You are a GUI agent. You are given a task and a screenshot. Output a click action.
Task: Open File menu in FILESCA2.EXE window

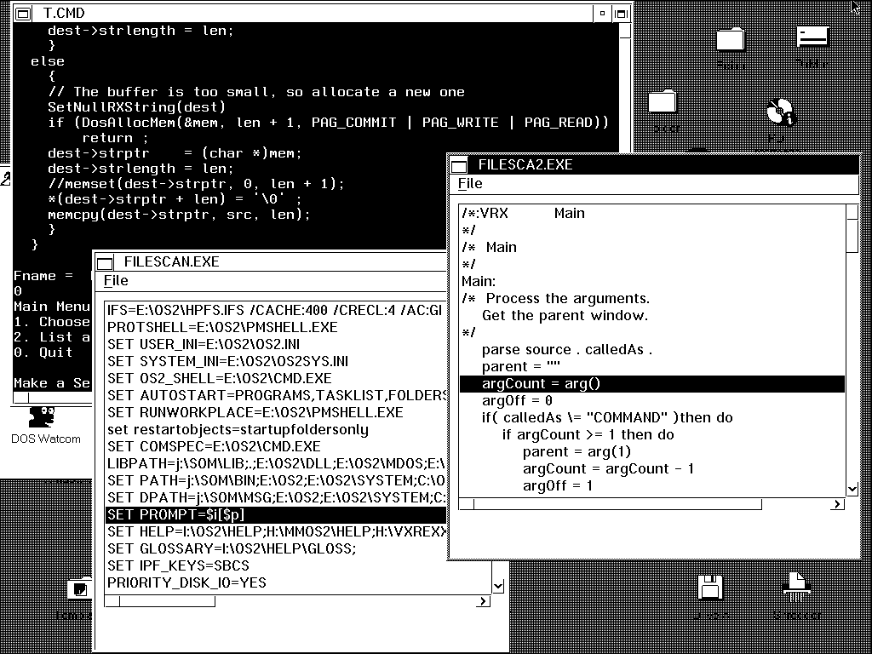click(x=470, y=184)
